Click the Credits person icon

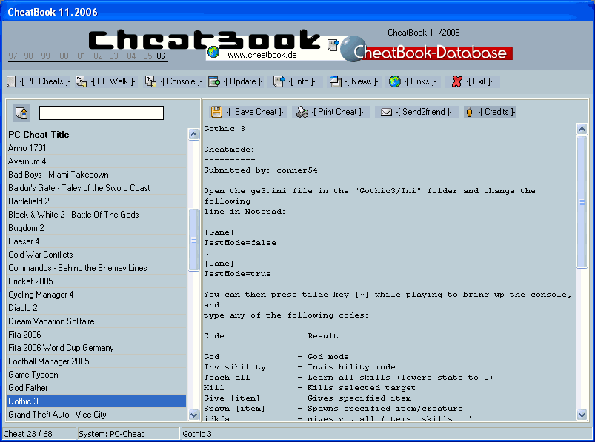(x=469, y=112)
